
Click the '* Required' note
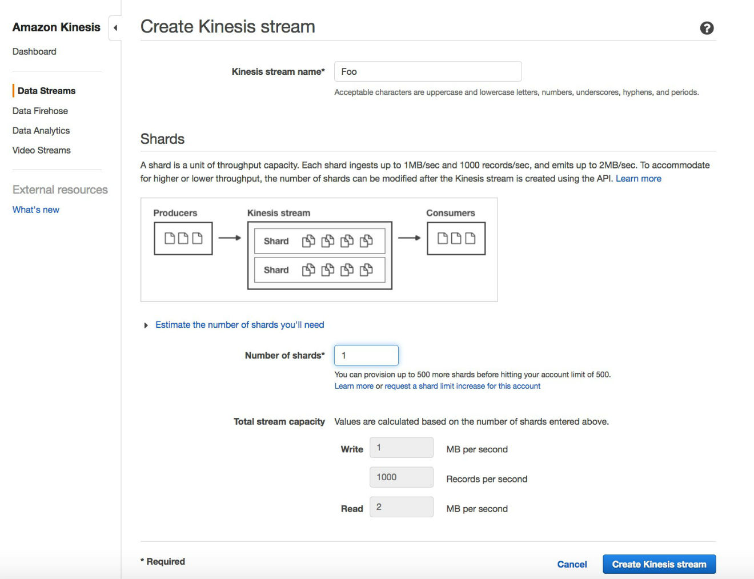(163, 561)
